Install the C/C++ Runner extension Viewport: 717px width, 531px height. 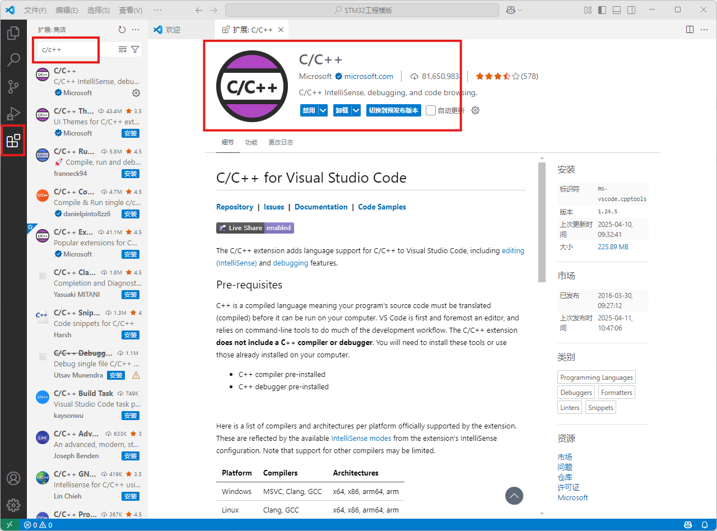pos(131,174)
